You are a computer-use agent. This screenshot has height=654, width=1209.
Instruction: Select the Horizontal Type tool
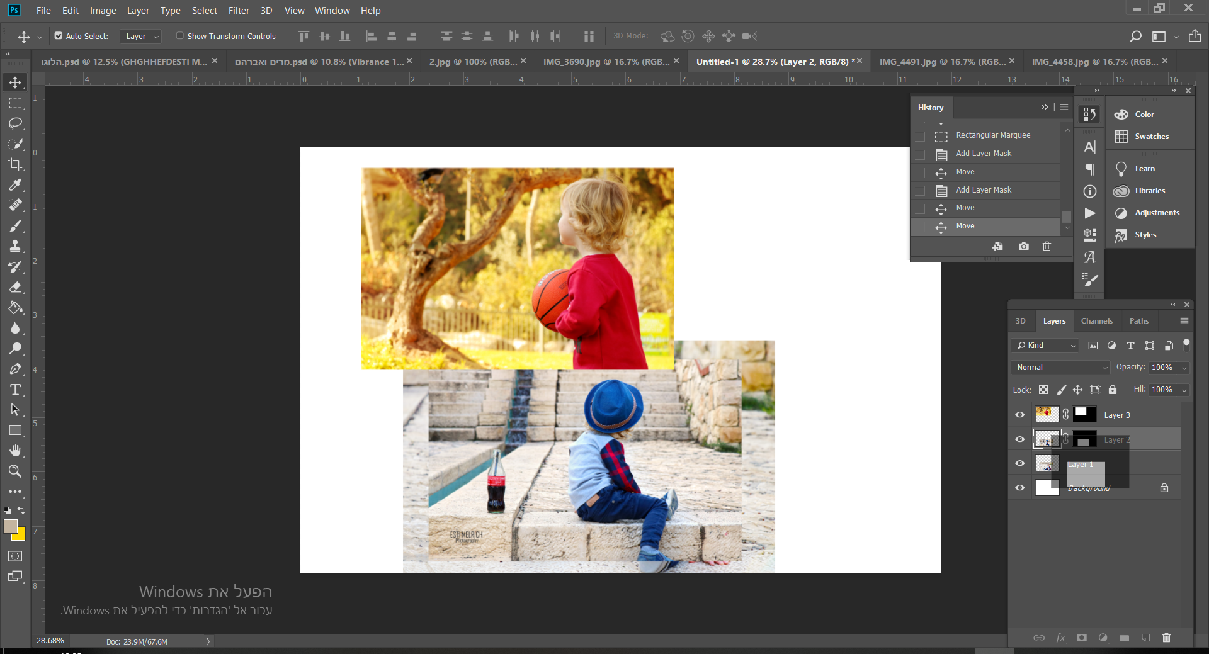click(15, 390)
